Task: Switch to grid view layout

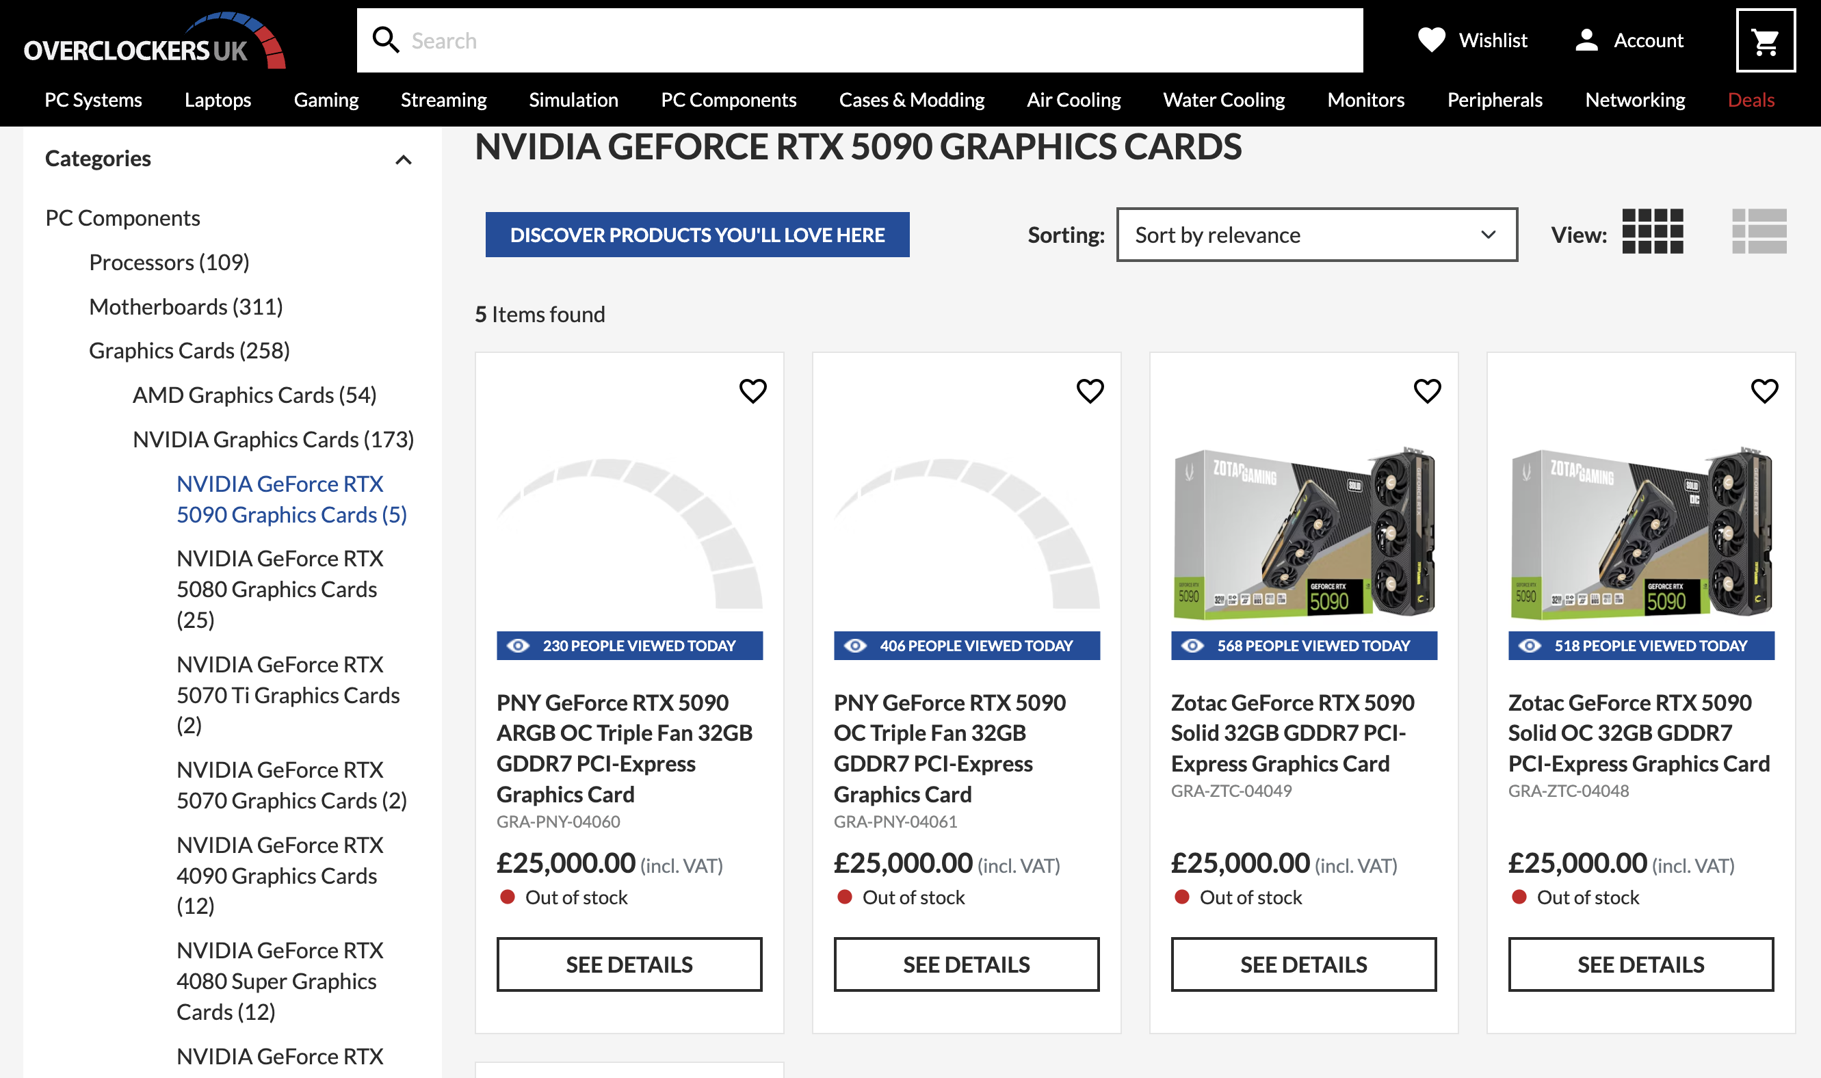Action: pyautogui.click(x=1653, y=232)
